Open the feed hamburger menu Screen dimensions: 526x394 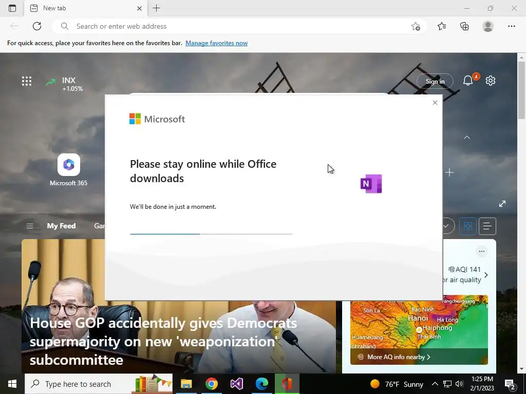[x=29, y=226]
